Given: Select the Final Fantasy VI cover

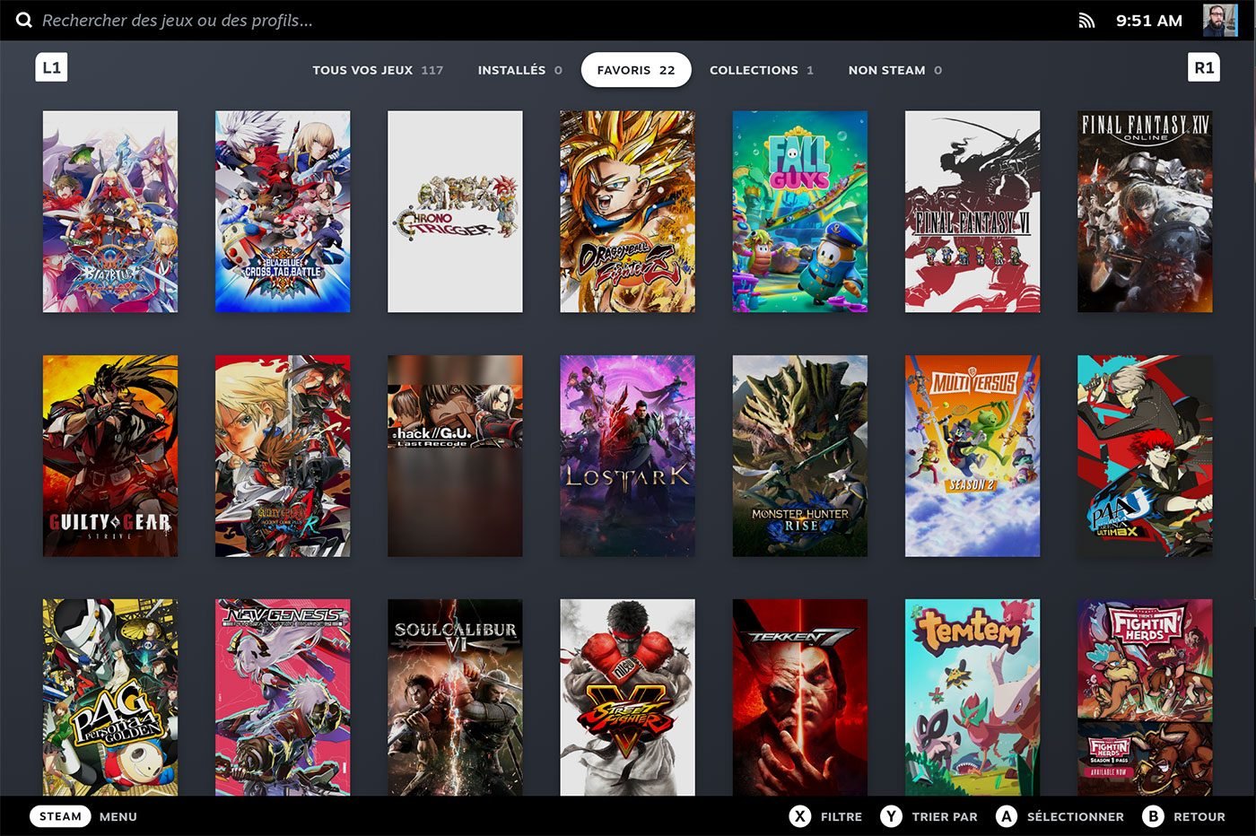Looking at the screenshot, I should (973, 212).
